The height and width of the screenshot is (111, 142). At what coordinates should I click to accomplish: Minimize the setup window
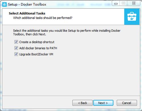click(x=116, y=3)
